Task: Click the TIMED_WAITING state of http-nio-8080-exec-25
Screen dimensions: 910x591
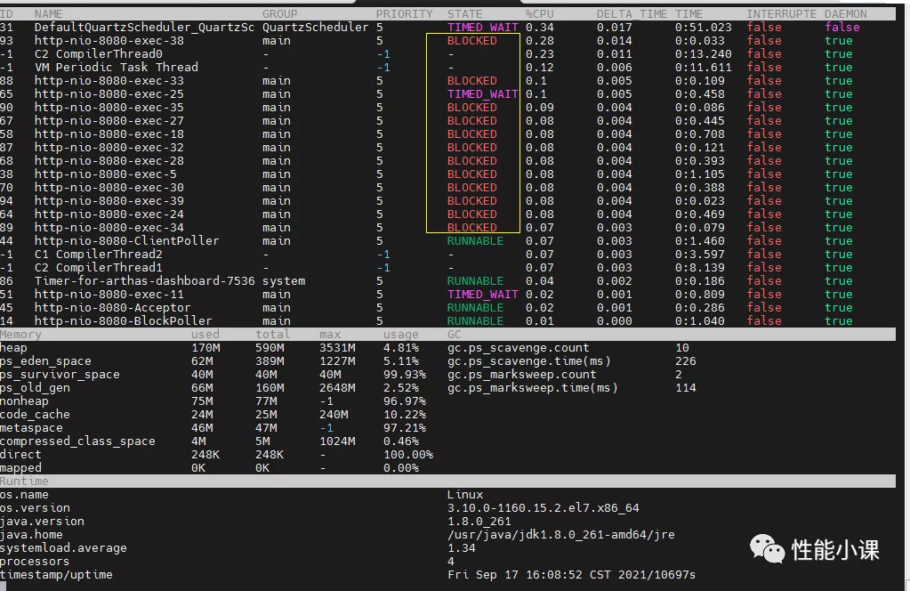Action: (482, 93)
